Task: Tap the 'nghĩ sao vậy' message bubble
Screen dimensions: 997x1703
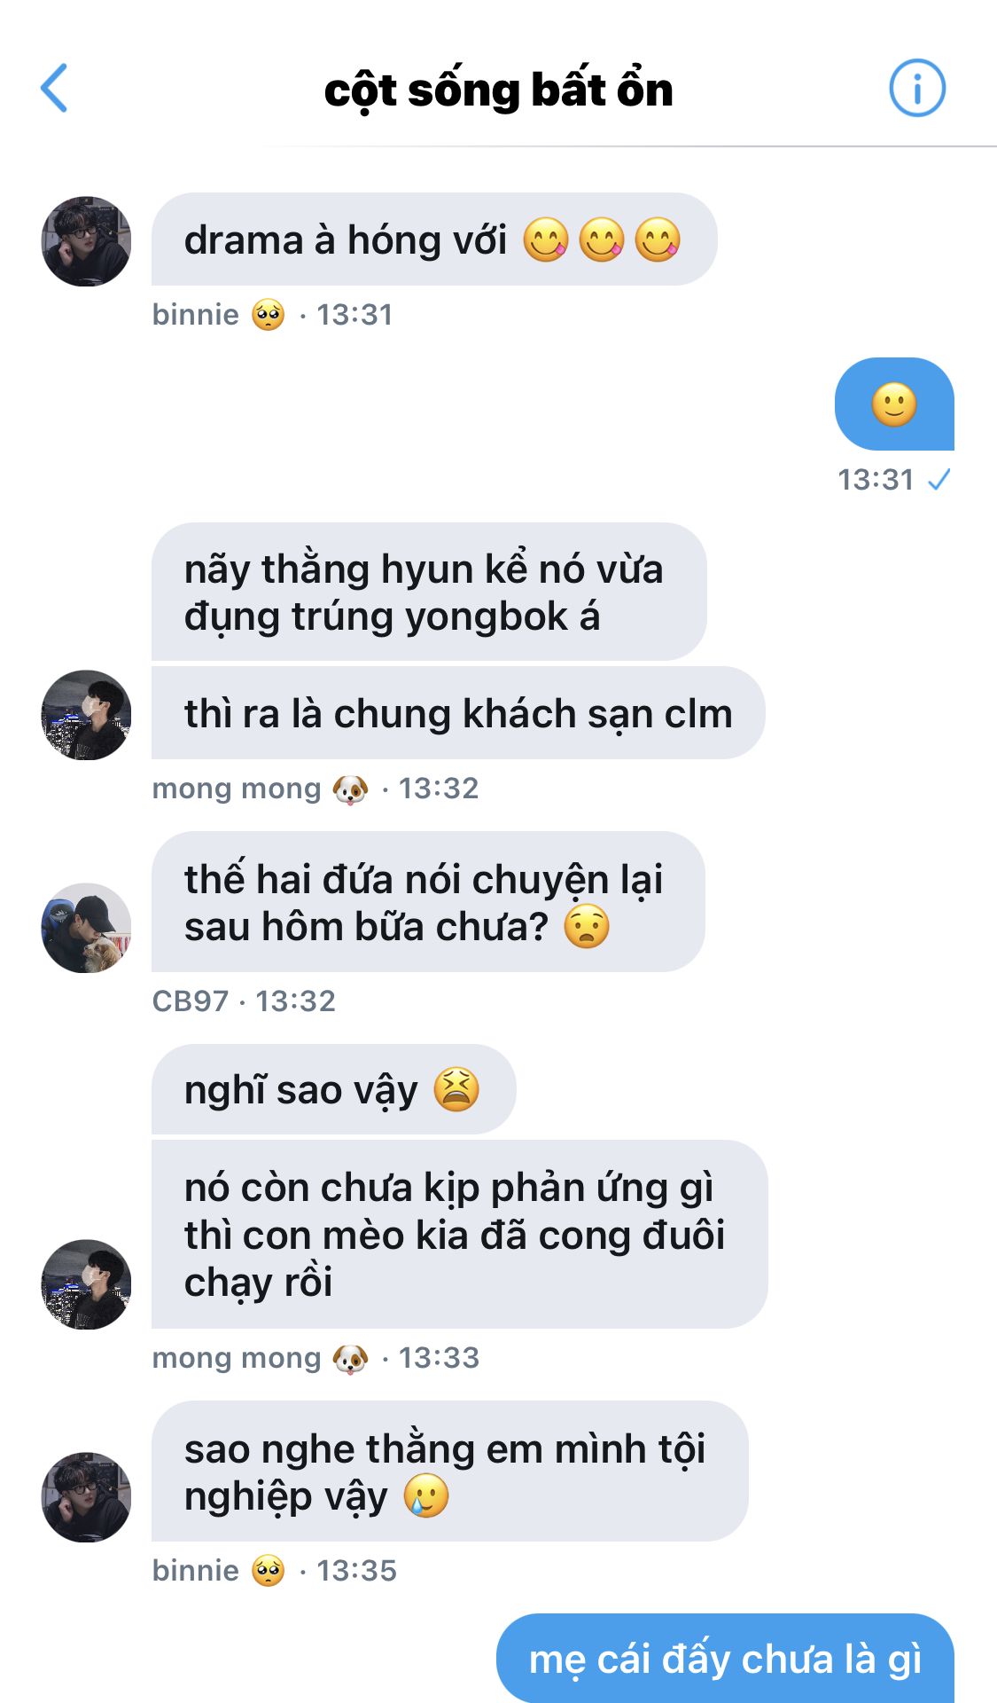Action: (334, 1089)
